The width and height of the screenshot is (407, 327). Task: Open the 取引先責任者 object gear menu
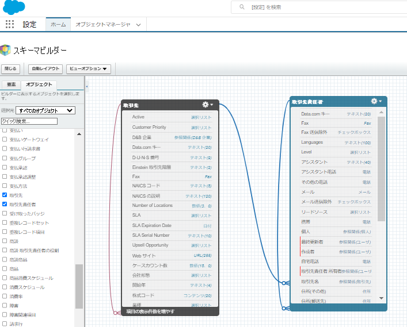[x=376, y=101]
